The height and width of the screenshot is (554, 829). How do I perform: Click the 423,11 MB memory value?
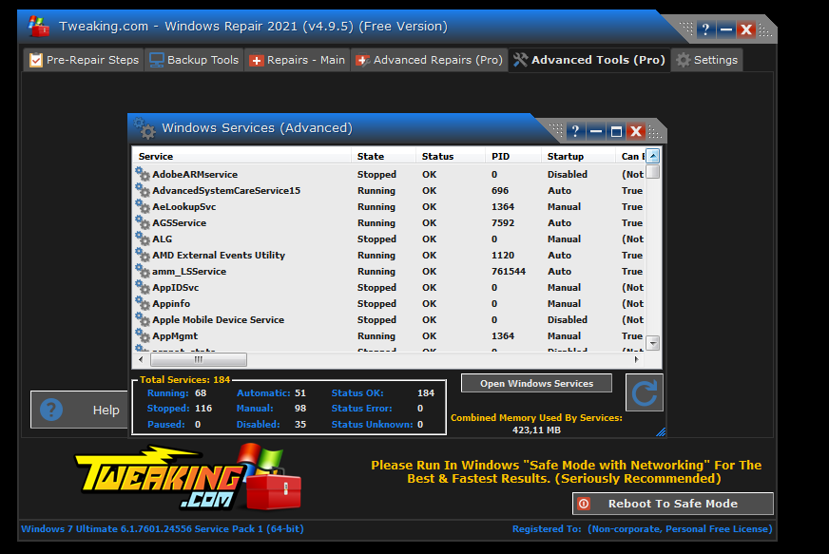536,430
